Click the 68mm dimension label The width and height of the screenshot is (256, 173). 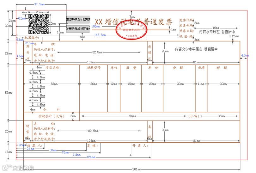click(x=53, y=150)
